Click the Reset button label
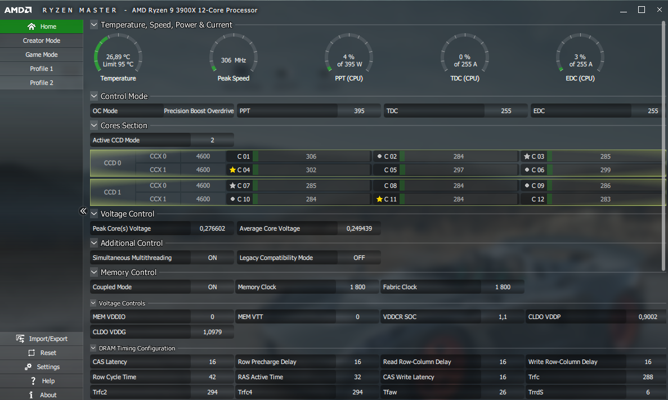This screenshot has height=400, width=668. (x=48, y=353)
